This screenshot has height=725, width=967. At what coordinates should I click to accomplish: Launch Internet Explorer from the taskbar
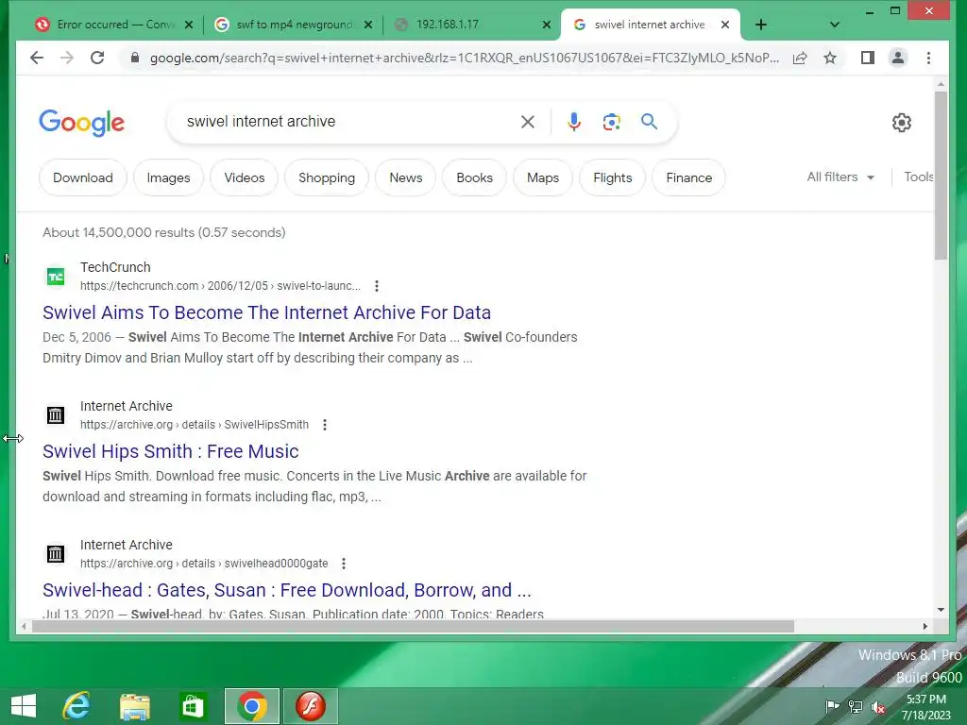(77, 706)
